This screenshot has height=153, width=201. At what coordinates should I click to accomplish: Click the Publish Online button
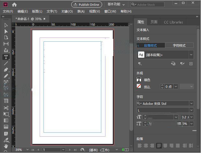coord(86,4)
